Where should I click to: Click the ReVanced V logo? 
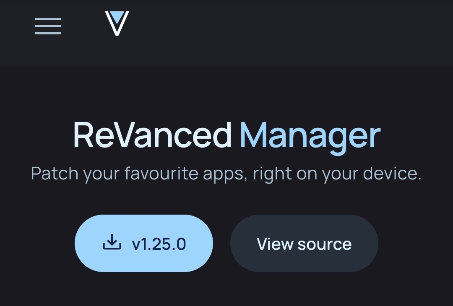pos(117,23)
